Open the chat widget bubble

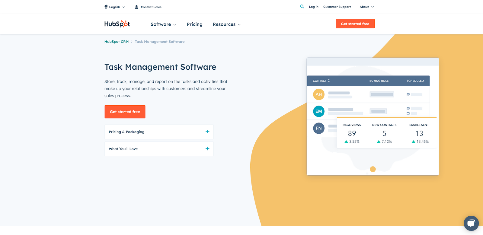(x=471, y=223)
